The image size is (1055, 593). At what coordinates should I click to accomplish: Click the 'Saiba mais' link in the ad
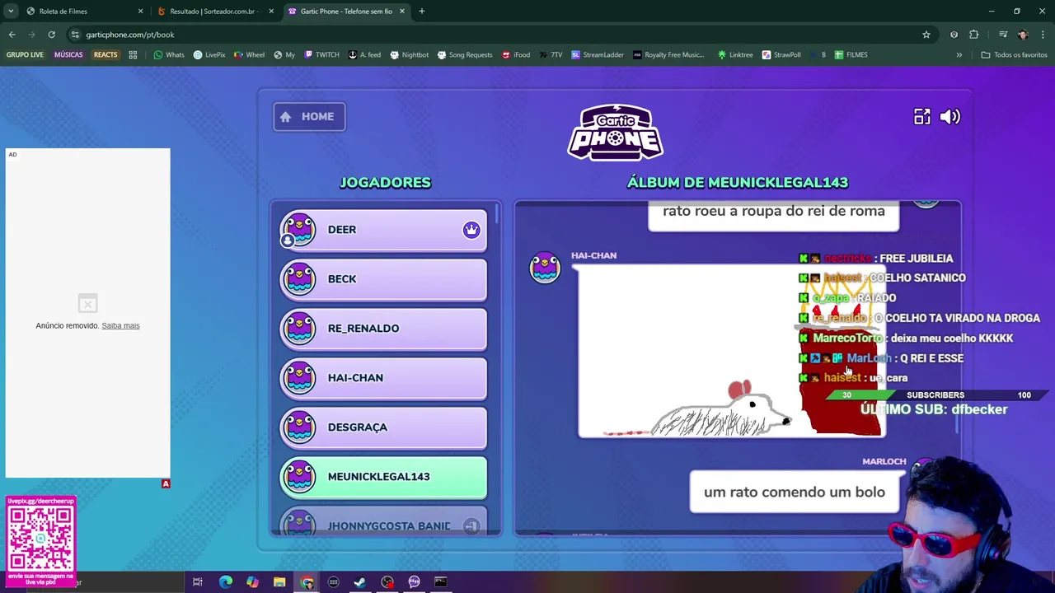point(120,325)
